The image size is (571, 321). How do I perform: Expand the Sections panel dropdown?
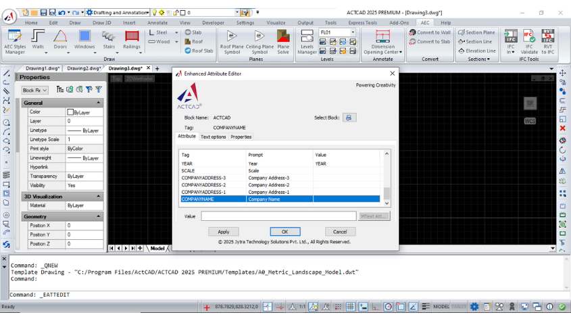[478, 59]
